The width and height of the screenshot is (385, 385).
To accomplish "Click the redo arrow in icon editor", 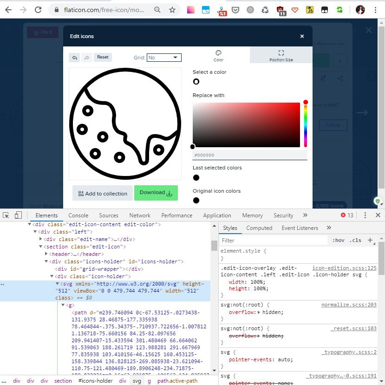I will 87,58.
